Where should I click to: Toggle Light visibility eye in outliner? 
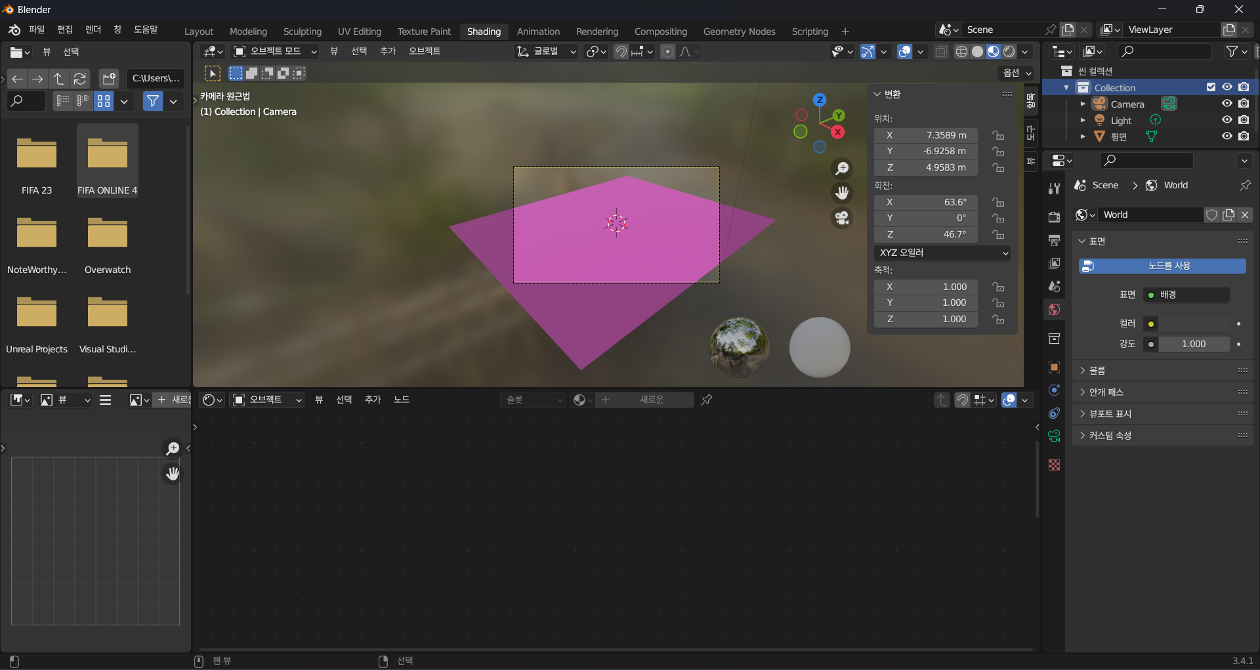[x=1227, y=120]
